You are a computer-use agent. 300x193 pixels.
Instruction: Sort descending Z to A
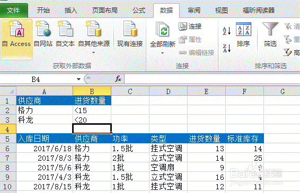(x=227, y=48)
